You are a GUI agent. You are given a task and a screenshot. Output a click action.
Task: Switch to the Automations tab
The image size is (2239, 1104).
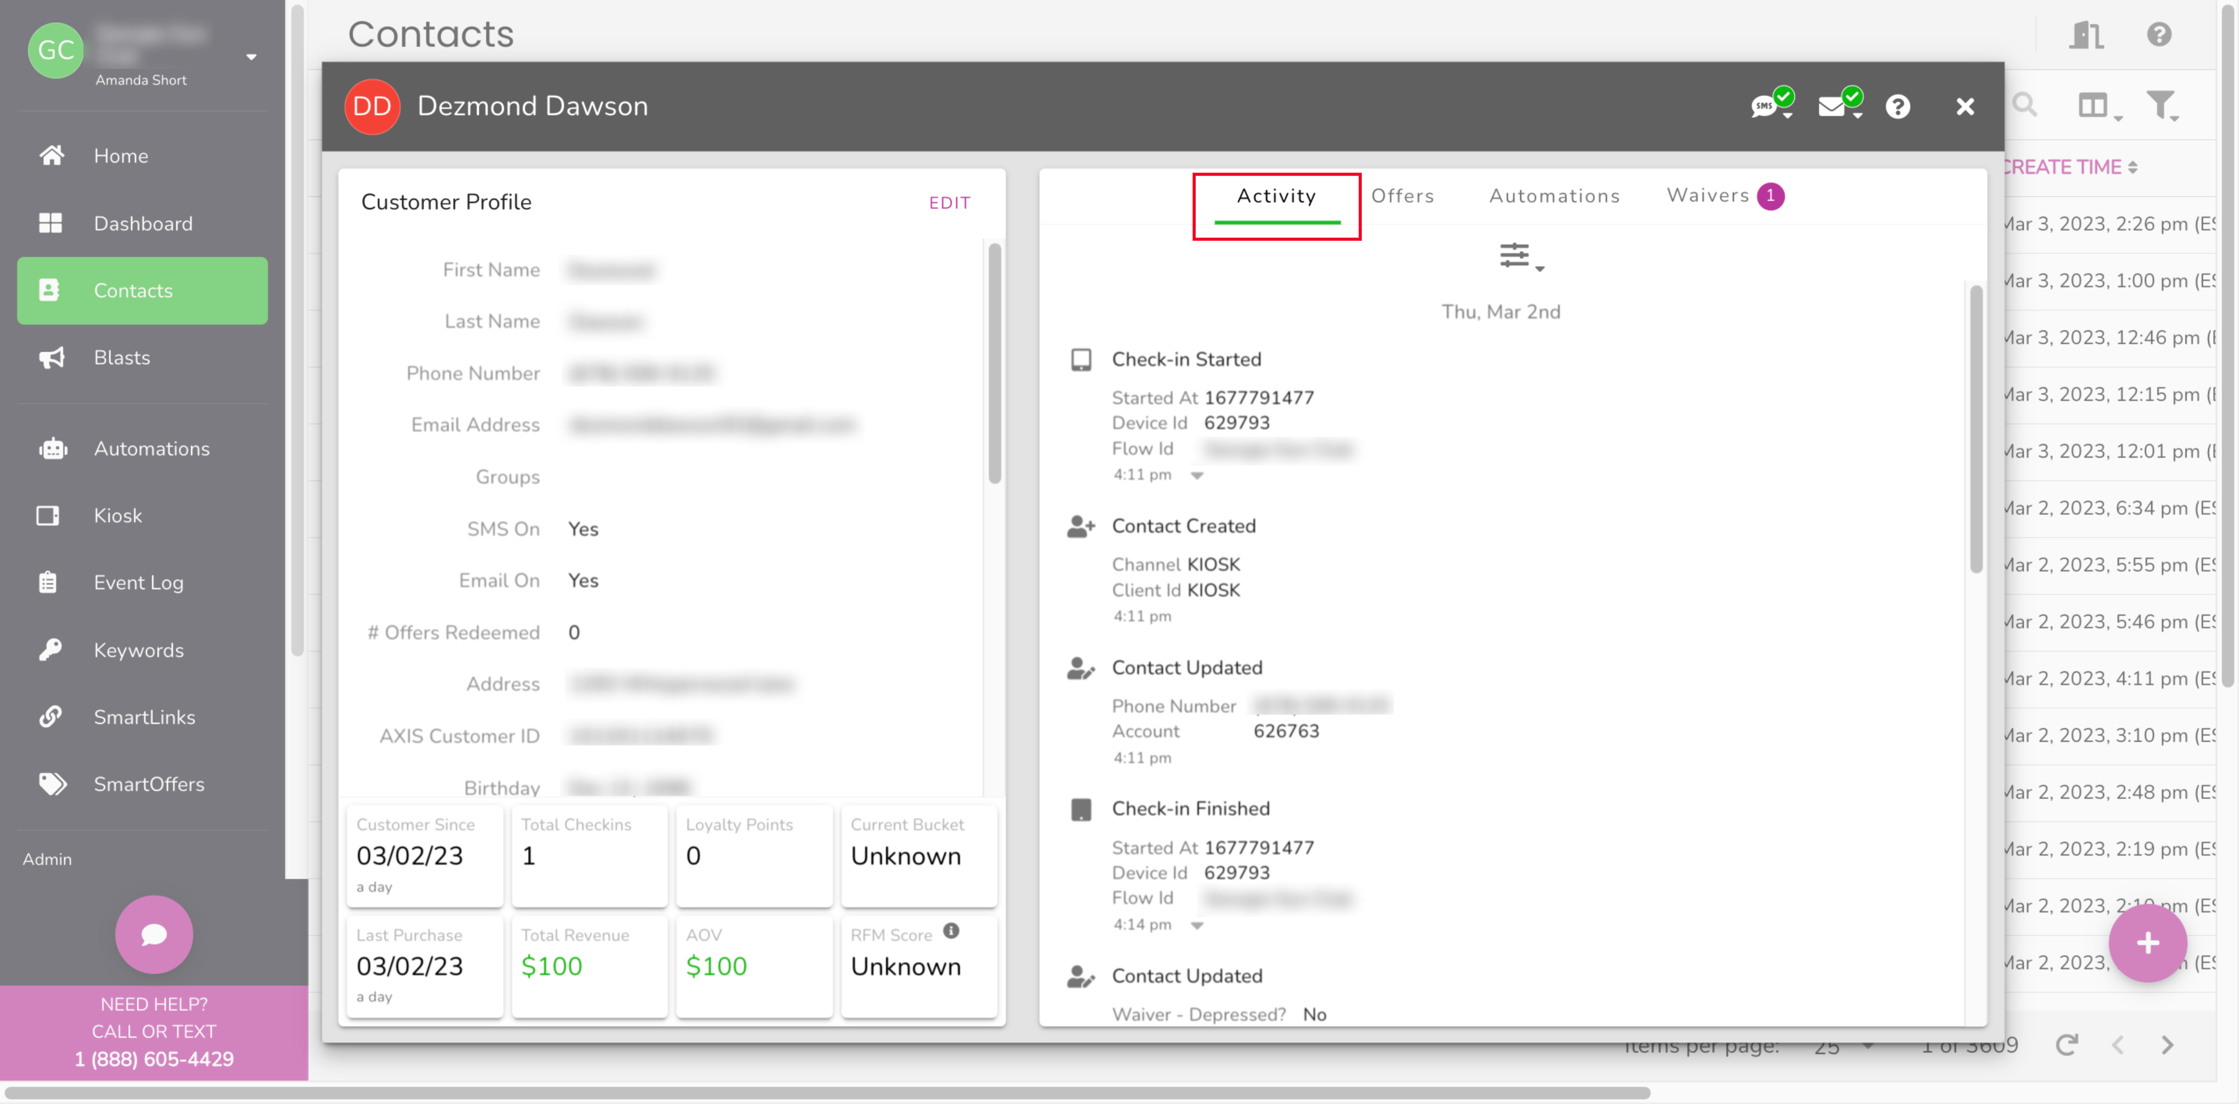point(1554,196)
